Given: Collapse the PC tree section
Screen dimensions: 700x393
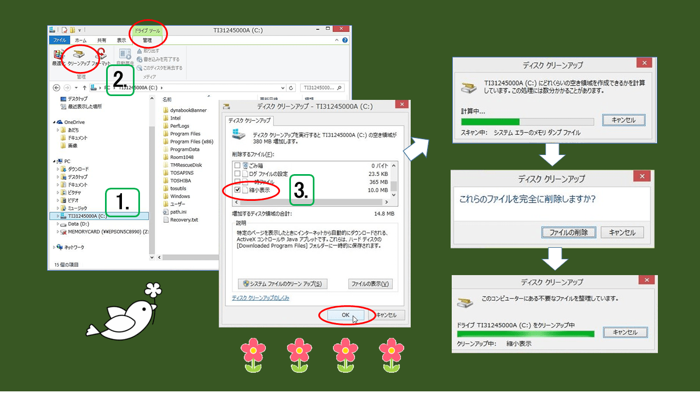Looking at the screenshot, I should pos(55,160).
